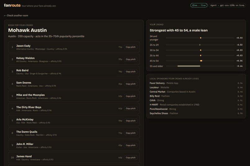Copy pitch for John R. Miller
The height and width of the screenshot is (166, 250).
click(131, 145)
